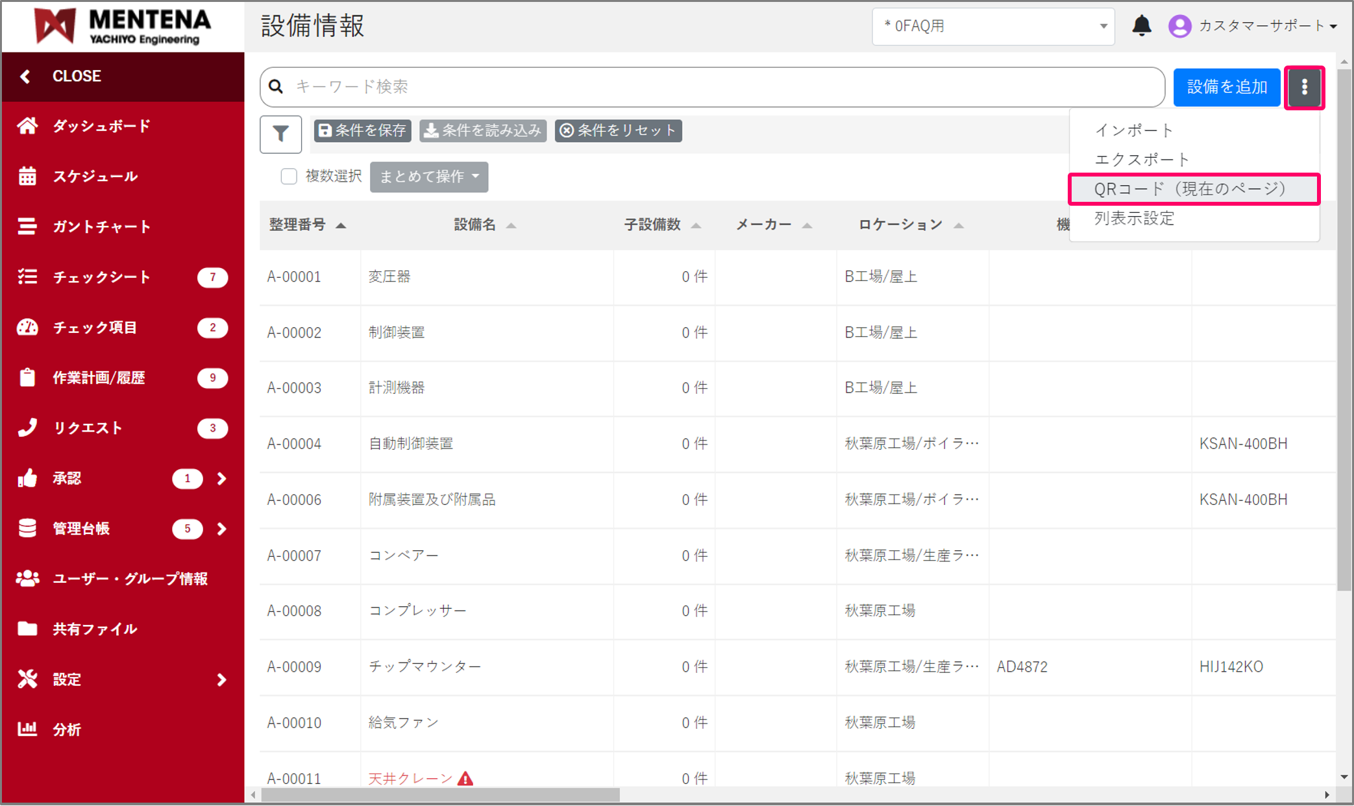Open the 0FAQ用 combo box

(992, 27)
